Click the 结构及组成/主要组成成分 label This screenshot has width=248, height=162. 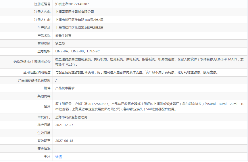tap(32, 62)
